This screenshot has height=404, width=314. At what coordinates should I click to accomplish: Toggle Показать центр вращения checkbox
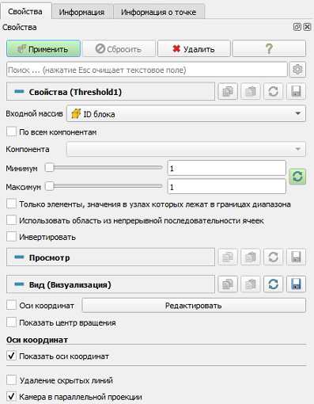[x=11, y=322]
